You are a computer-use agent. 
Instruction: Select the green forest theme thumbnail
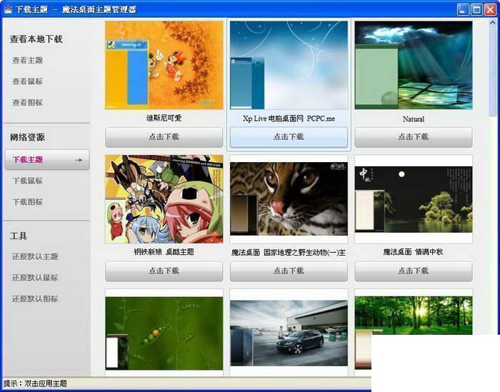click(x=414, y=316)
